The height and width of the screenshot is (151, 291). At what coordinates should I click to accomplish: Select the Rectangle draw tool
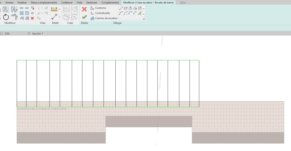[126, 8]
